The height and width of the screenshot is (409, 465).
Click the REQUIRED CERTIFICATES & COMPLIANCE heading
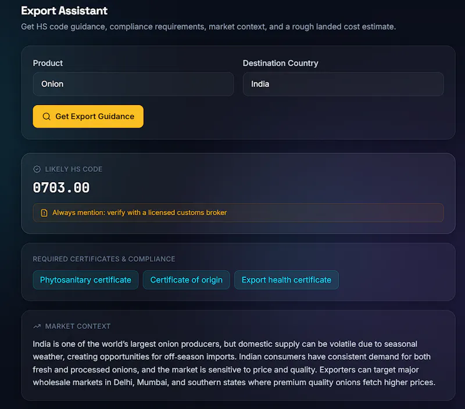(104, 259)
